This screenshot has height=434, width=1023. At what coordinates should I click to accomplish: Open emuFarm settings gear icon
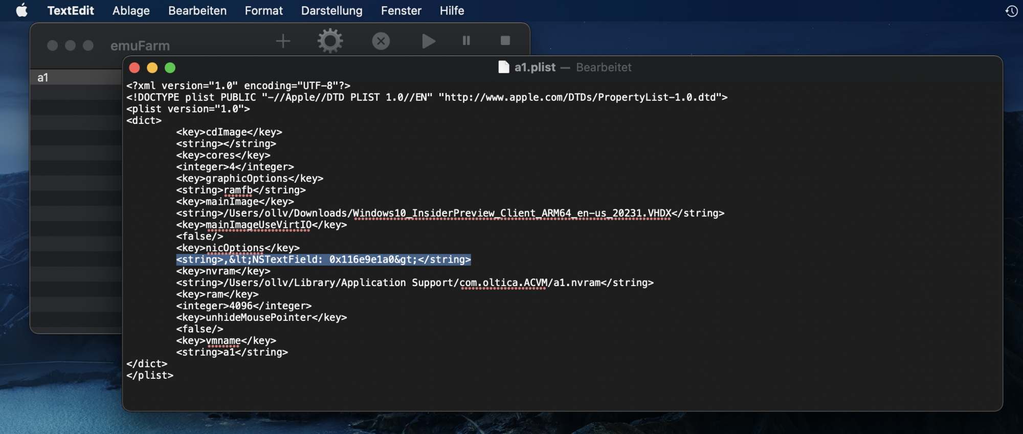[330, 41]
